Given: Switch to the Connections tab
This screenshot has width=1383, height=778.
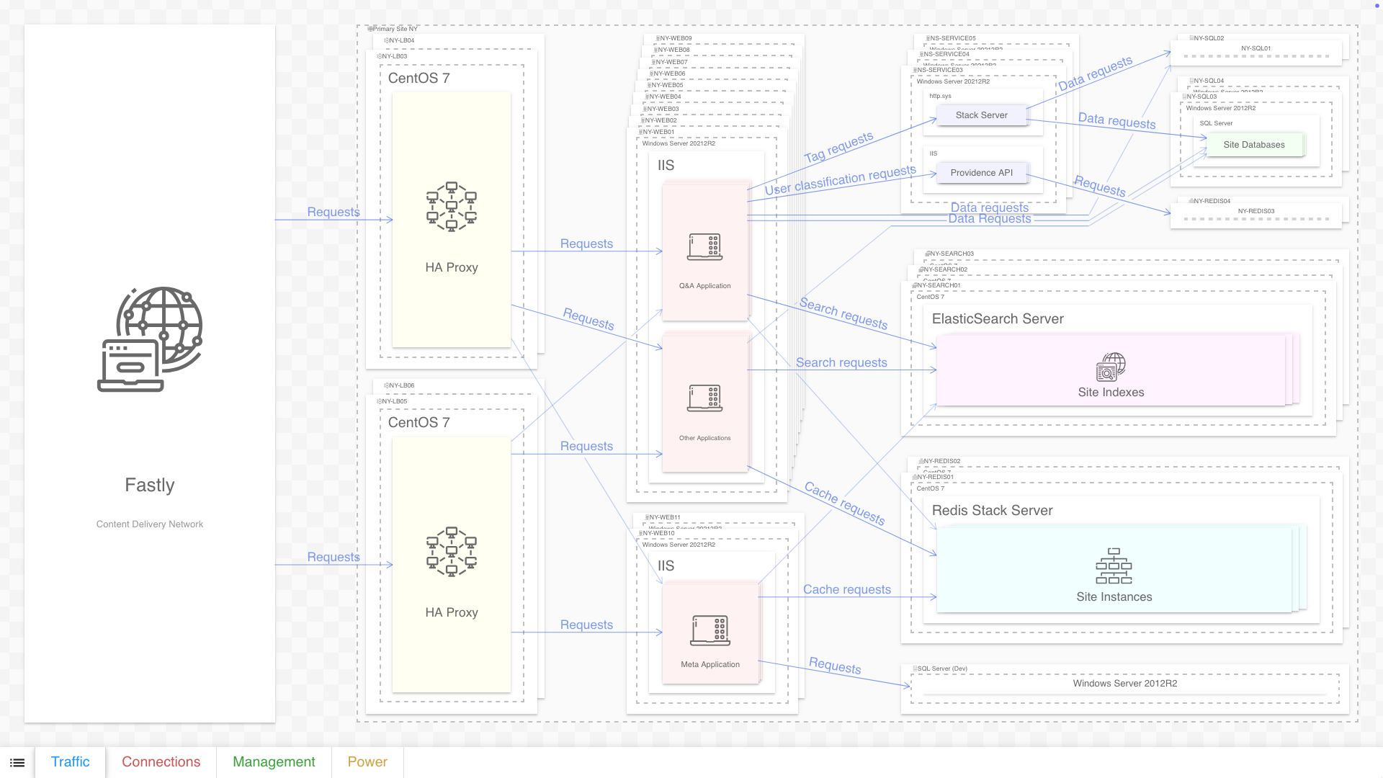Looking at the screenshot, I should pos(161,762).
